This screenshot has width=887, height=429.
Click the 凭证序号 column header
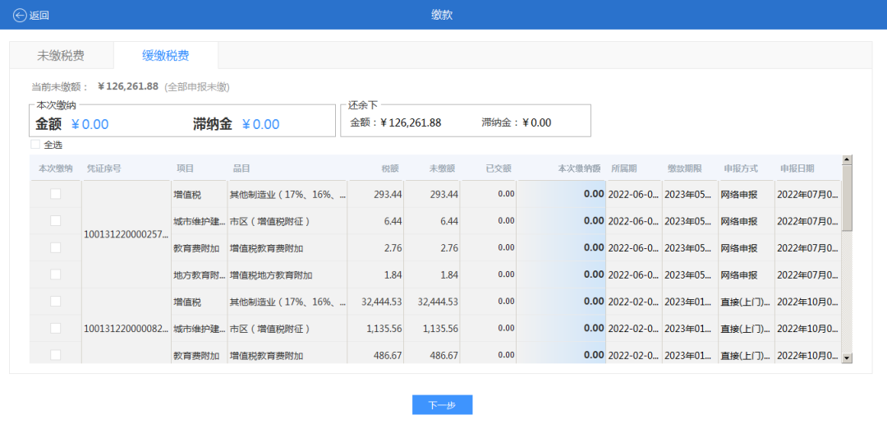(x=103, y=168)
